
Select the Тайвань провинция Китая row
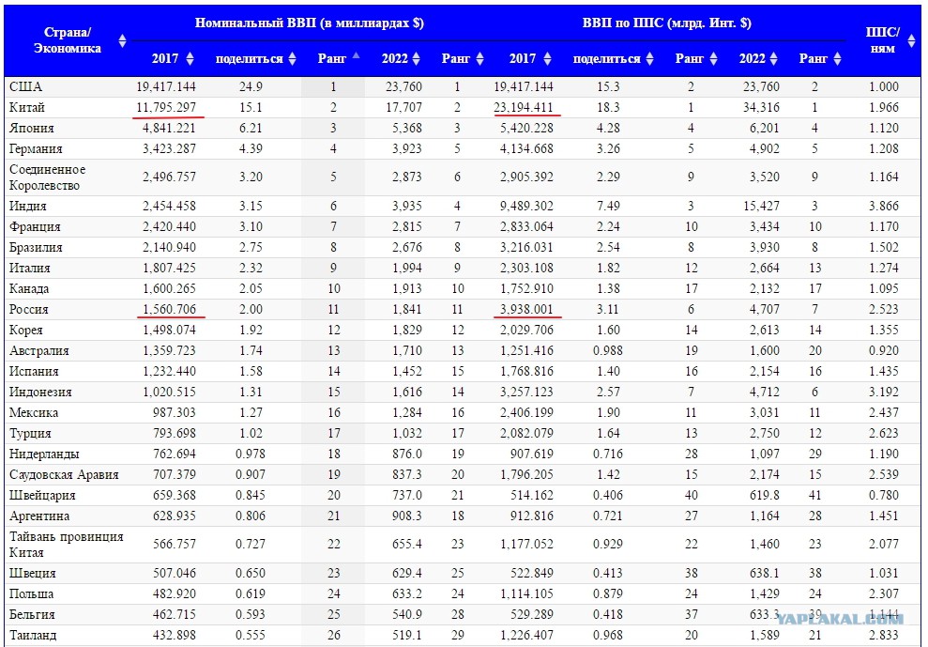coord(464,544)
